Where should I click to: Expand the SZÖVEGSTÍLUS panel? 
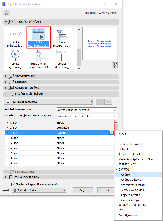click(x=6, y=76)
